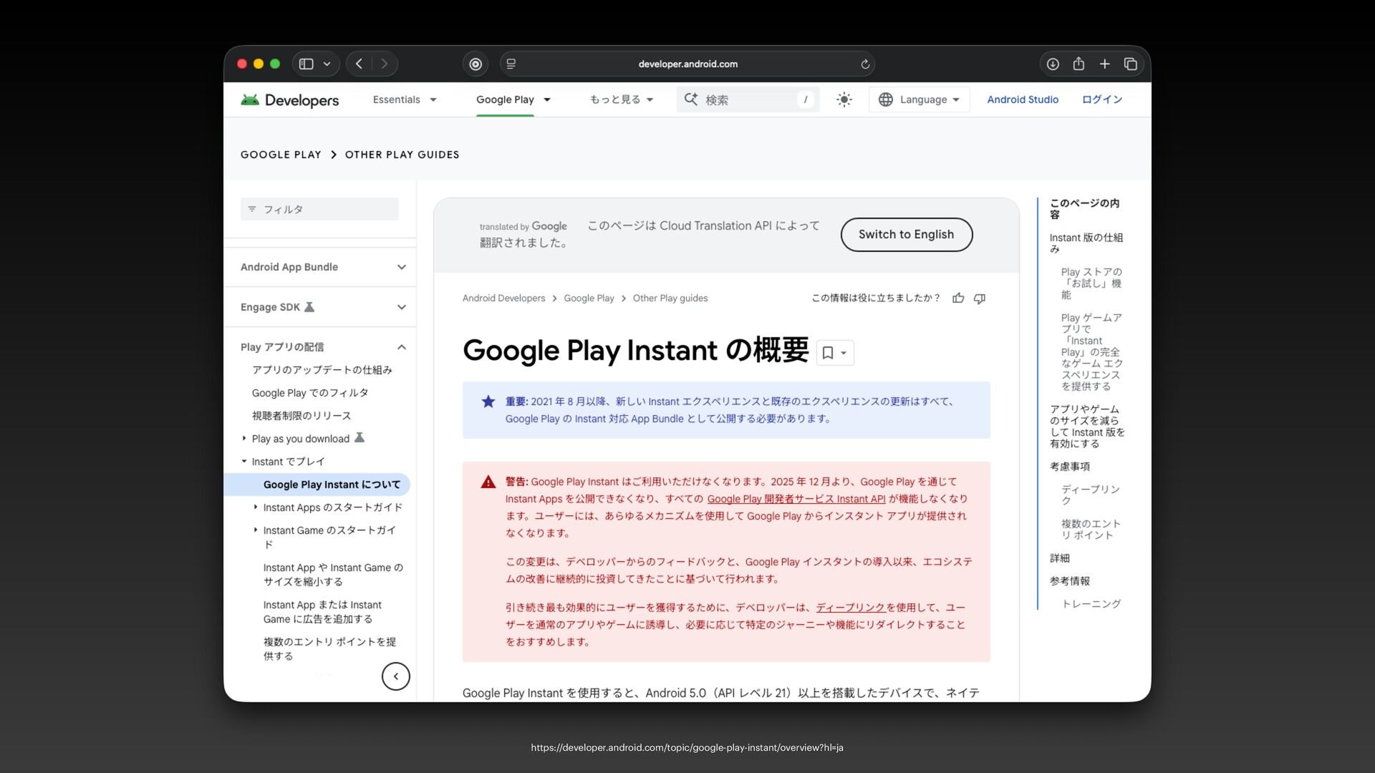Expand Instant Apps のスタートガイド

(256, 507)
